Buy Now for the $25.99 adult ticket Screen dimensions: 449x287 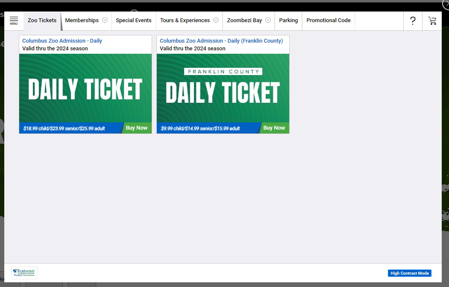(x=137, y=128)
